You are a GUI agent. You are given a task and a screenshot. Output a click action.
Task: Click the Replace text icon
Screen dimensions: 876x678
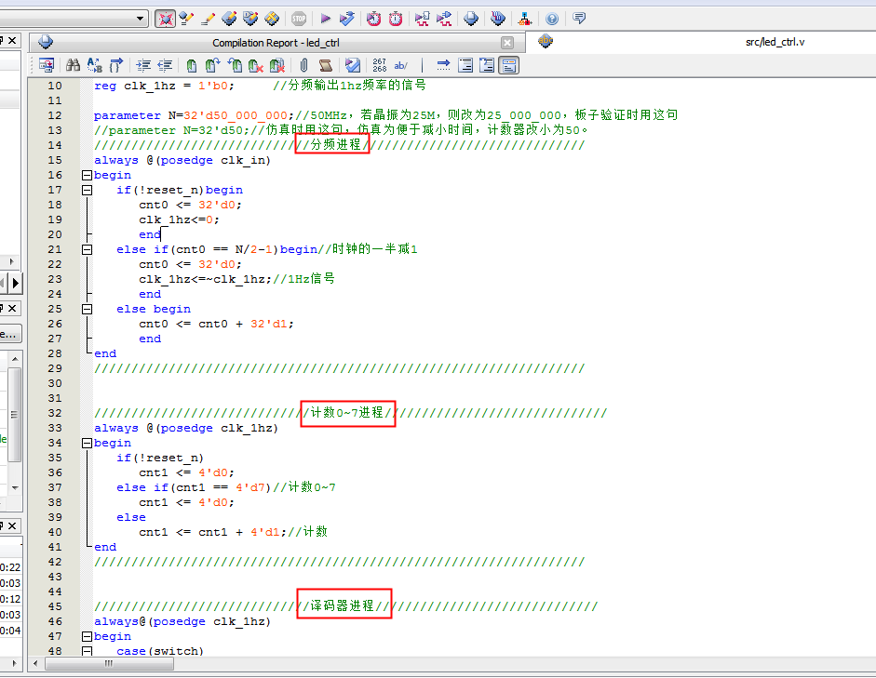[x=95, y=65]
